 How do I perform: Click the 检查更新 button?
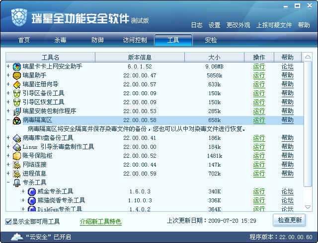tap(289, 220)
